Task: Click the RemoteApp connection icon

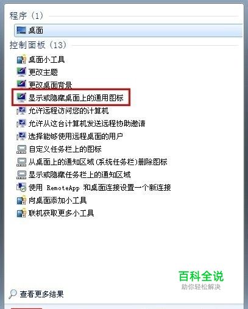Action: [21, 187]
